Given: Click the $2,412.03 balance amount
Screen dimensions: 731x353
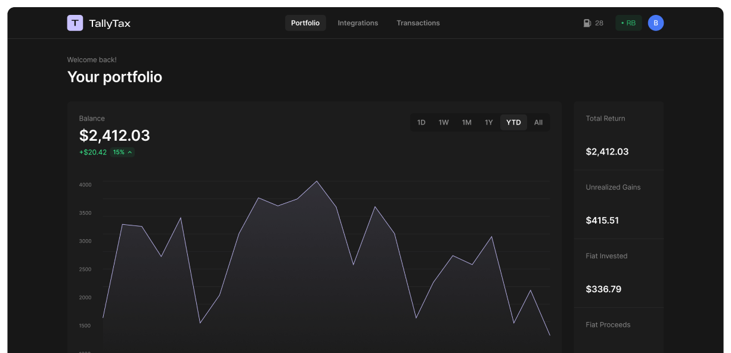Looking at the screenshot, I should tap(114, 135).
